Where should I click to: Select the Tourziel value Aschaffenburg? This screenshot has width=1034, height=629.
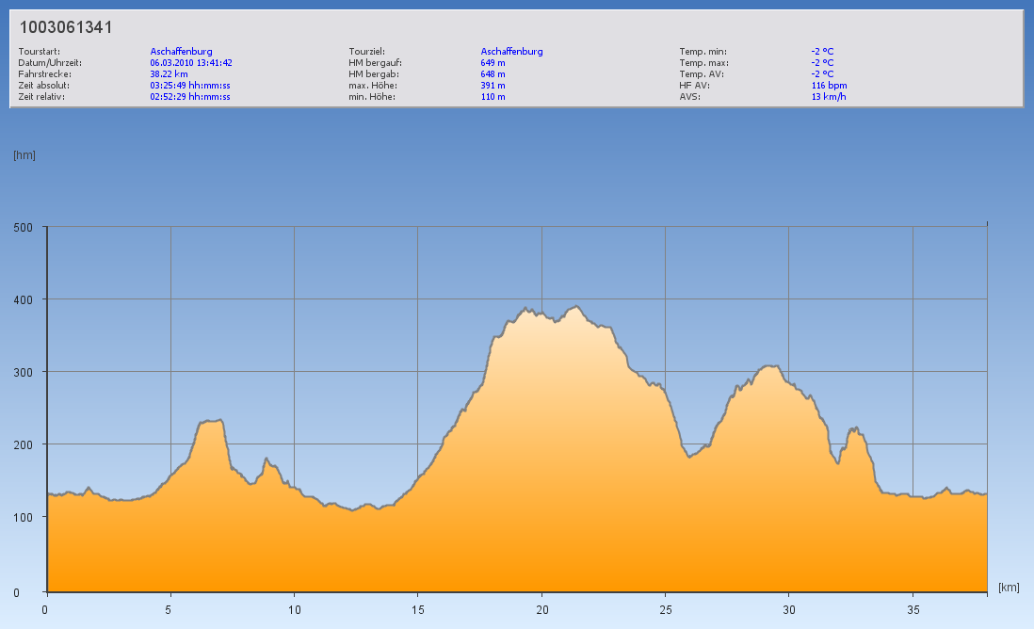[511, 51]
